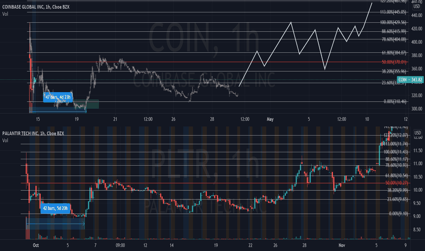Select the Vol label on the Coinbase chart
The image size is (425, 251).
click(5, 14)
